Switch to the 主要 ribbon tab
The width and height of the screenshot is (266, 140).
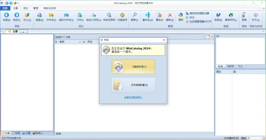coord(15,8)
